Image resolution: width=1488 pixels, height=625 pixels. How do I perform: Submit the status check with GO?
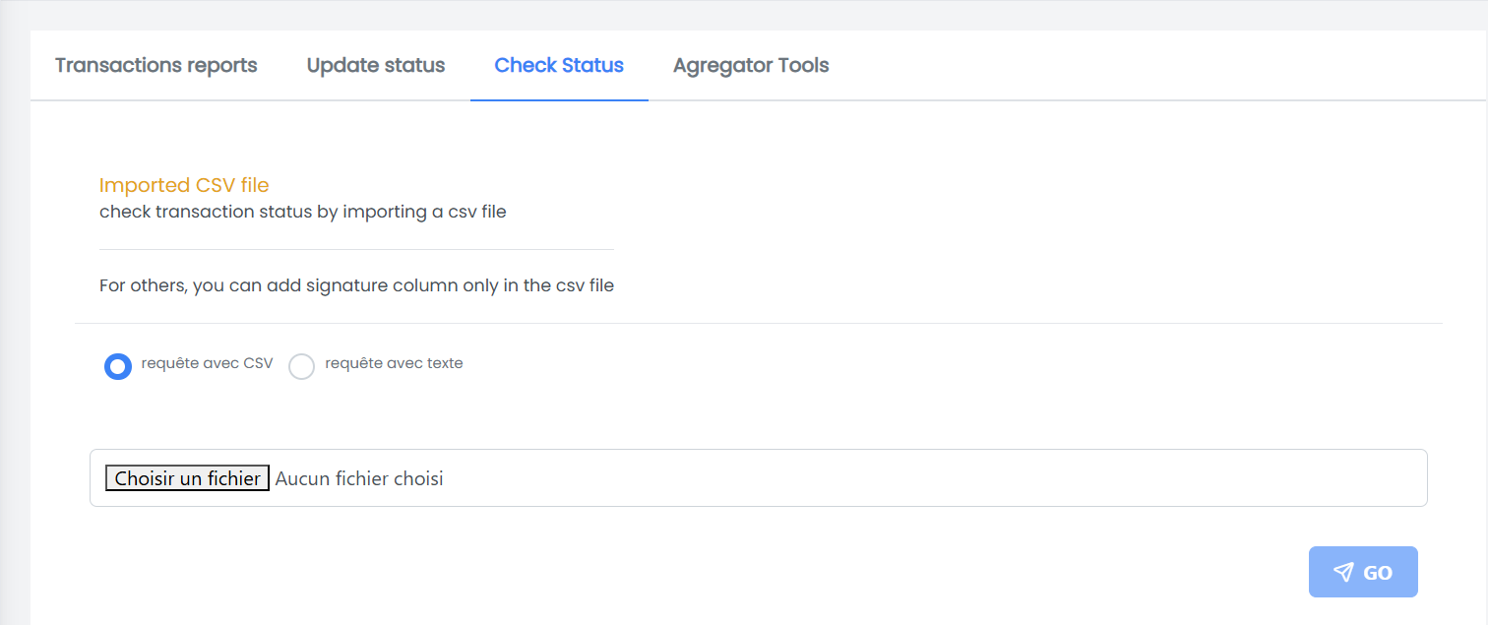click(1363, 571)
